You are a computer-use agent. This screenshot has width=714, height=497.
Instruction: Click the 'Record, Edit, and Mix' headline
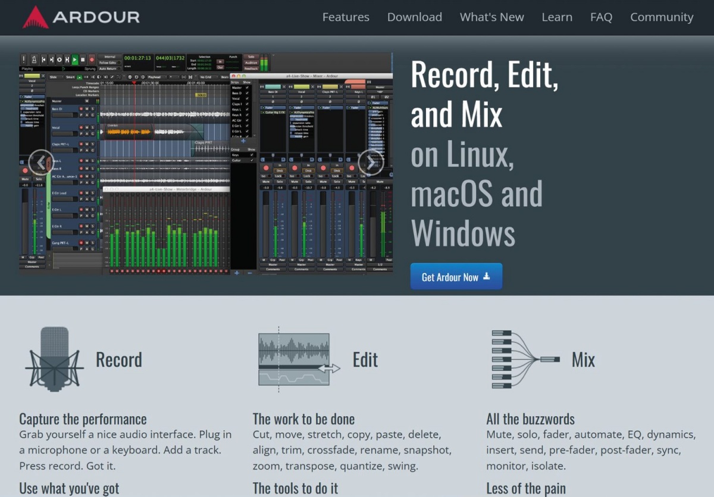click(x=485, y=94)
